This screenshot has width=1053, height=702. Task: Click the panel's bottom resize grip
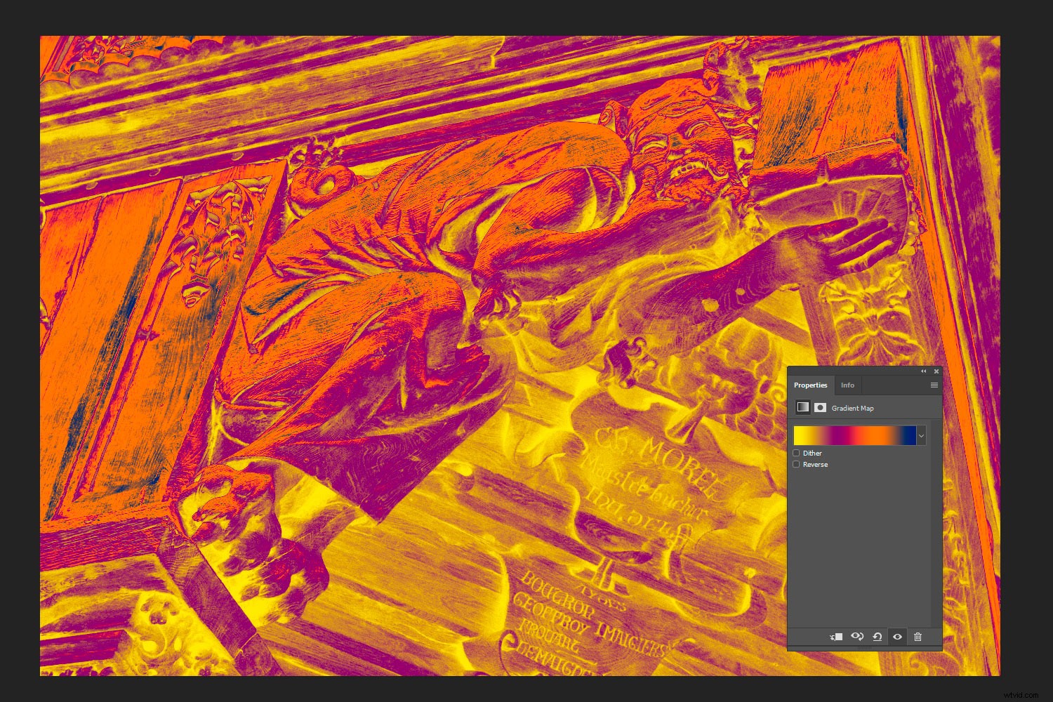click(x=864, y=649)
